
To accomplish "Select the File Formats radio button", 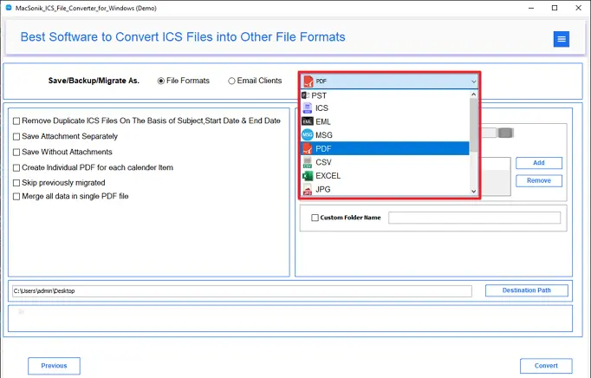I will point(161,81).
